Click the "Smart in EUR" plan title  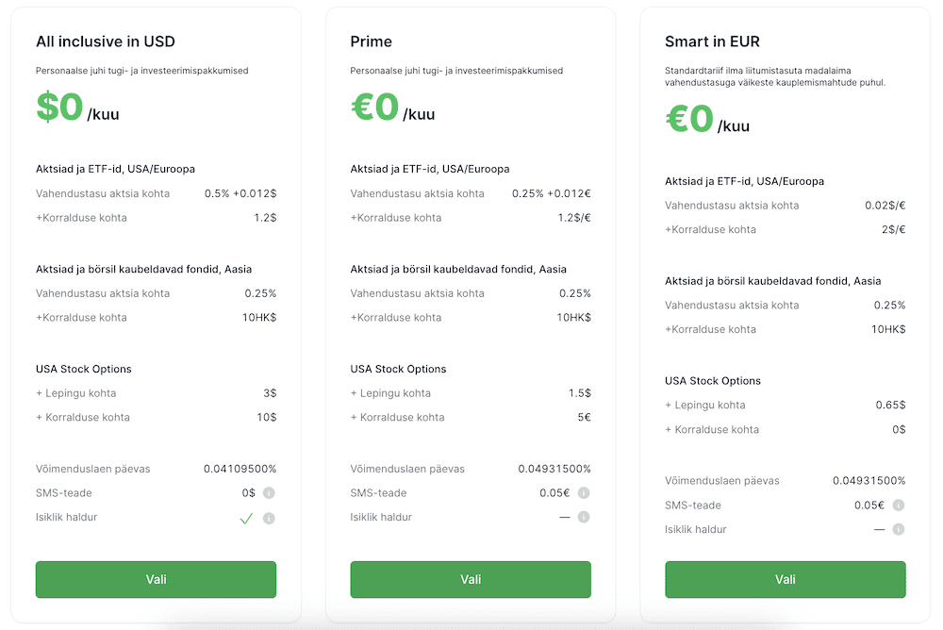coord(712,41)
